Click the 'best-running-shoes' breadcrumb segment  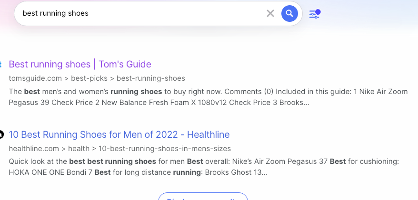151,78
